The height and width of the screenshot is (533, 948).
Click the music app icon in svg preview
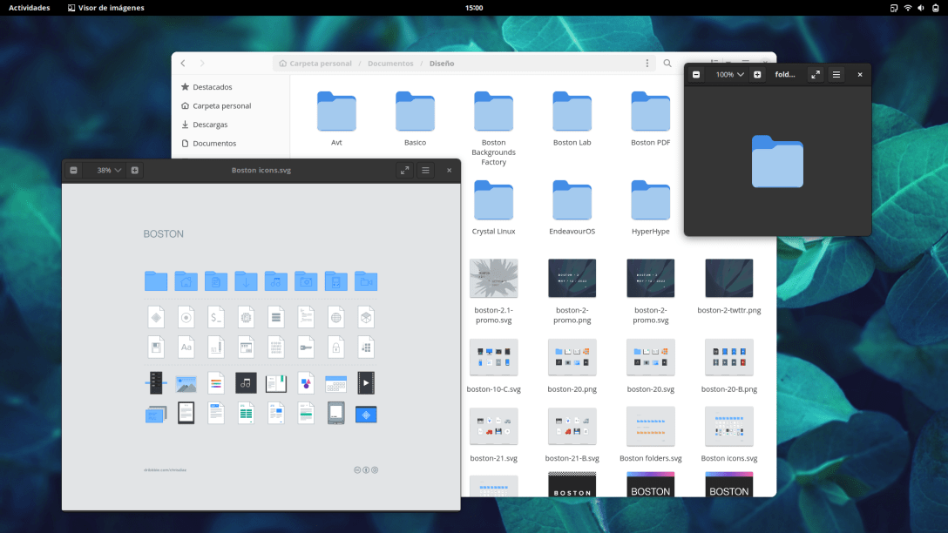click(x=246, y=382)
